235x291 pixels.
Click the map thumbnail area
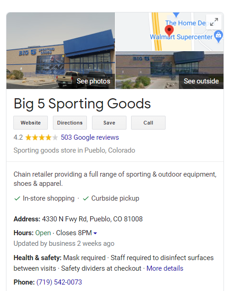(170, 31)
